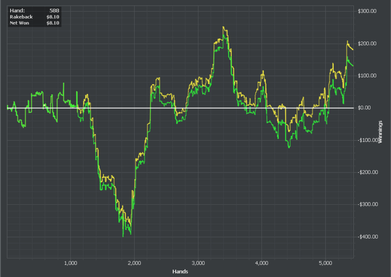Click the $200.00 y-axis label
The image size is (391, 277).
pyautogui.click(x=367, y=43)
